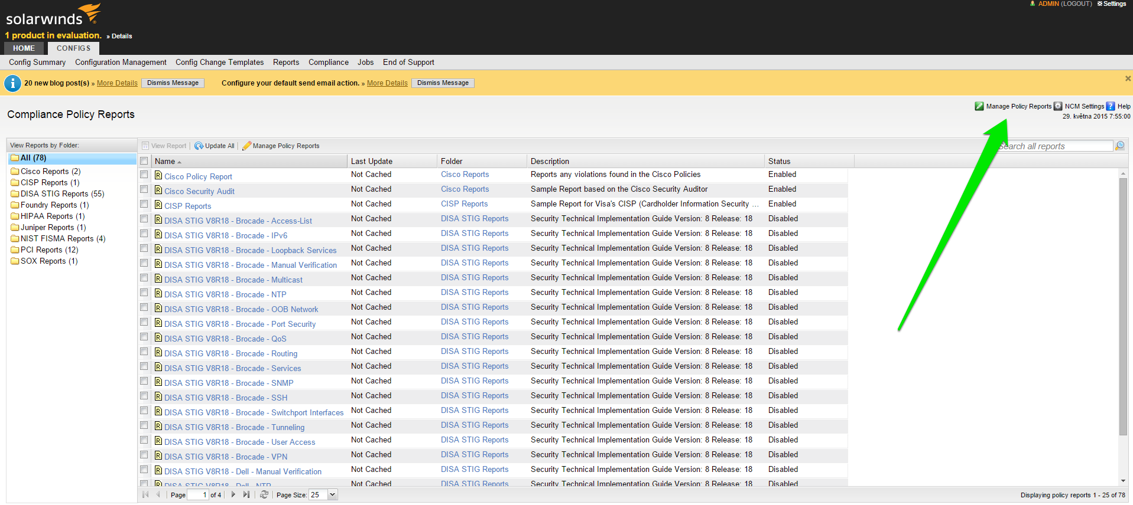Open the End of Support menu item
1133x505 pixels.
[x=408, y=62]
